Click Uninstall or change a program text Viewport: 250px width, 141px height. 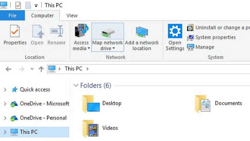[223, 28]
